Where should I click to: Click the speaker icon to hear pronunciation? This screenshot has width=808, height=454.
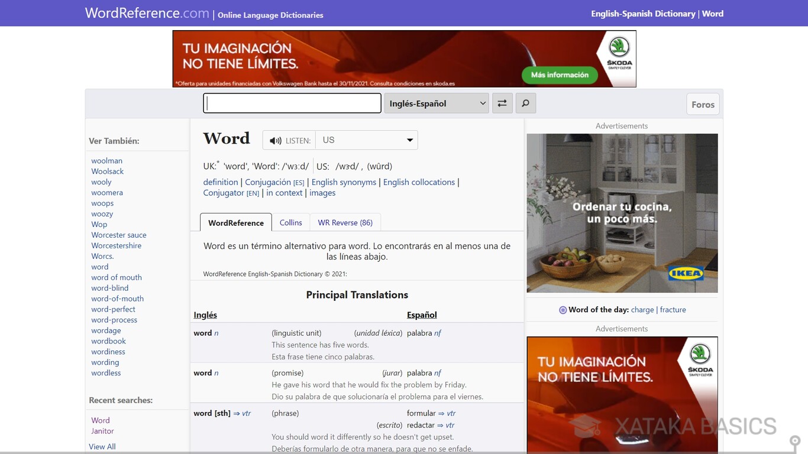(275, 140)
